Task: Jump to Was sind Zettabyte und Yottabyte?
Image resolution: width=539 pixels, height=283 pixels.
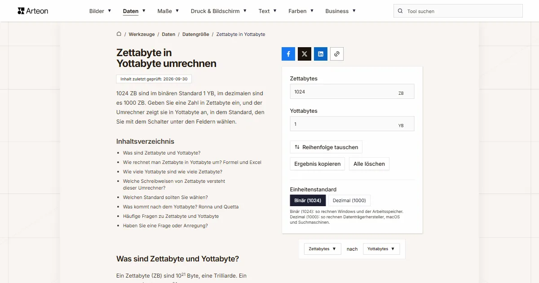Action: pos(162,153)
